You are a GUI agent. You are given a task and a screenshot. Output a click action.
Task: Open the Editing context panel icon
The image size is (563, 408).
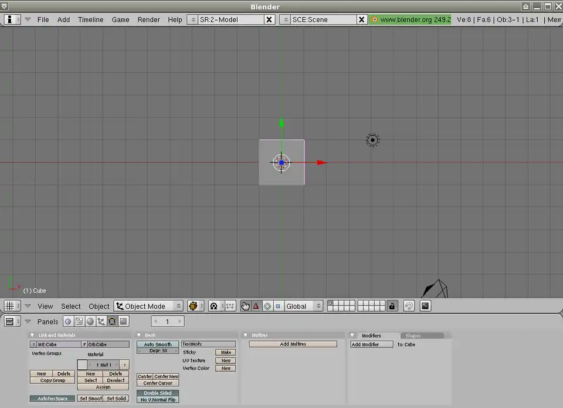[x=112, y=321]
